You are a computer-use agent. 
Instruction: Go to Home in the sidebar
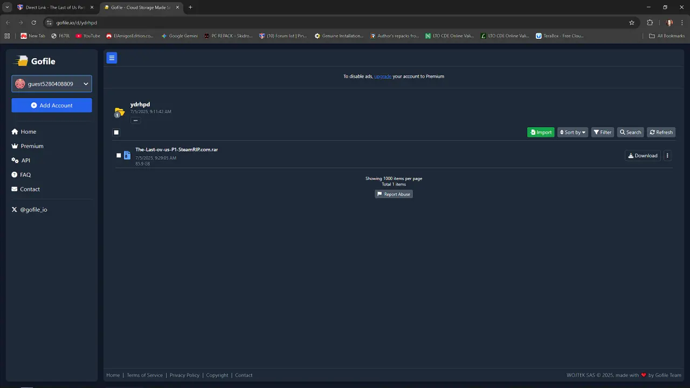(x=24, y=132)
